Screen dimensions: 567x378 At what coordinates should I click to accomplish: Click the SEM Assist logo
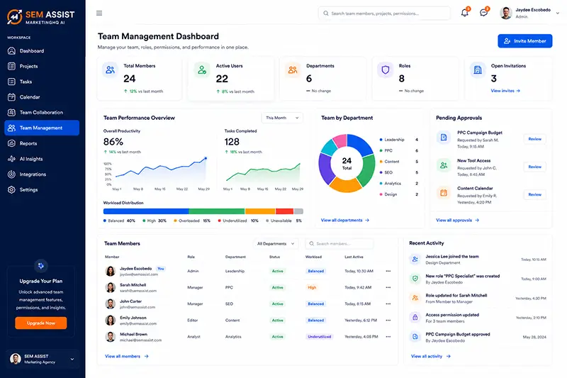pos(41,16)
